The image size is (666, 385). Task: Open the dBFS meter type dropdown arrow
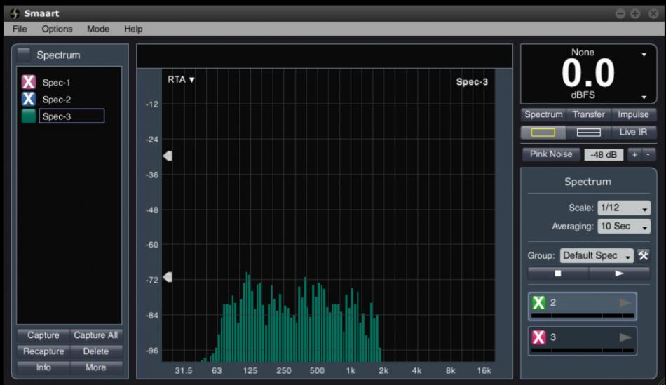(x=644, y=97)
